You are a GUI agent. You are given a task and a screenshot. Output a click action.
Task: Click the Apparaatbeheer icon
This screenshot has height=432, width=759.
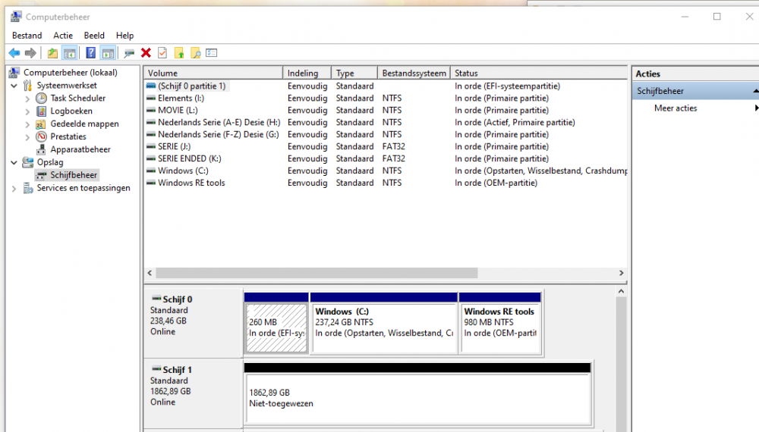click(41, 149)
